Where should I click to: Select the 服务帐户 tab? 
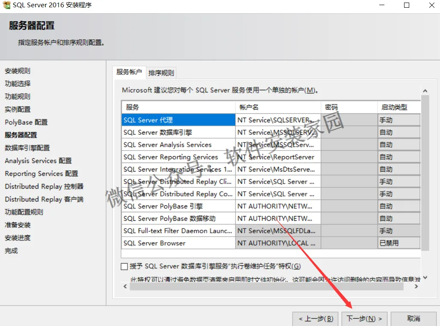pyautogui.click(x=129, y=72)
